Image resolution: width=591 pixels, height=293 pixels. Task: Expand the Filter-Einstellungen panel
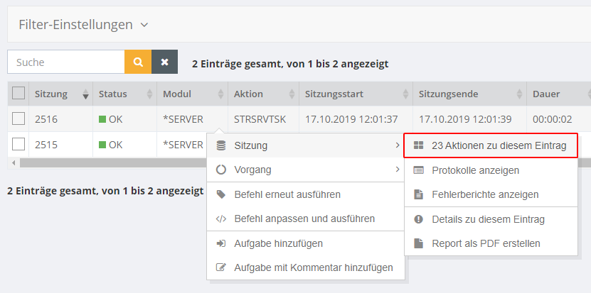point(83,25)
